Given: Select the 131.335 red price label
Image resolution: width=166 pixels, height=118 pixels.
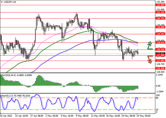Looking at the screenshot, I should click(160, 12).
